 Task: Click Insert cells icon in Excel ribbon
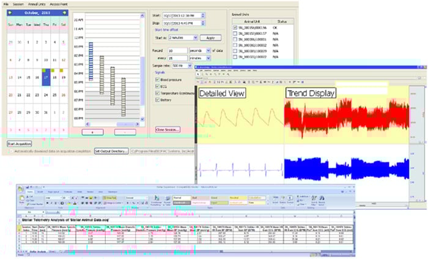(275, 200)
